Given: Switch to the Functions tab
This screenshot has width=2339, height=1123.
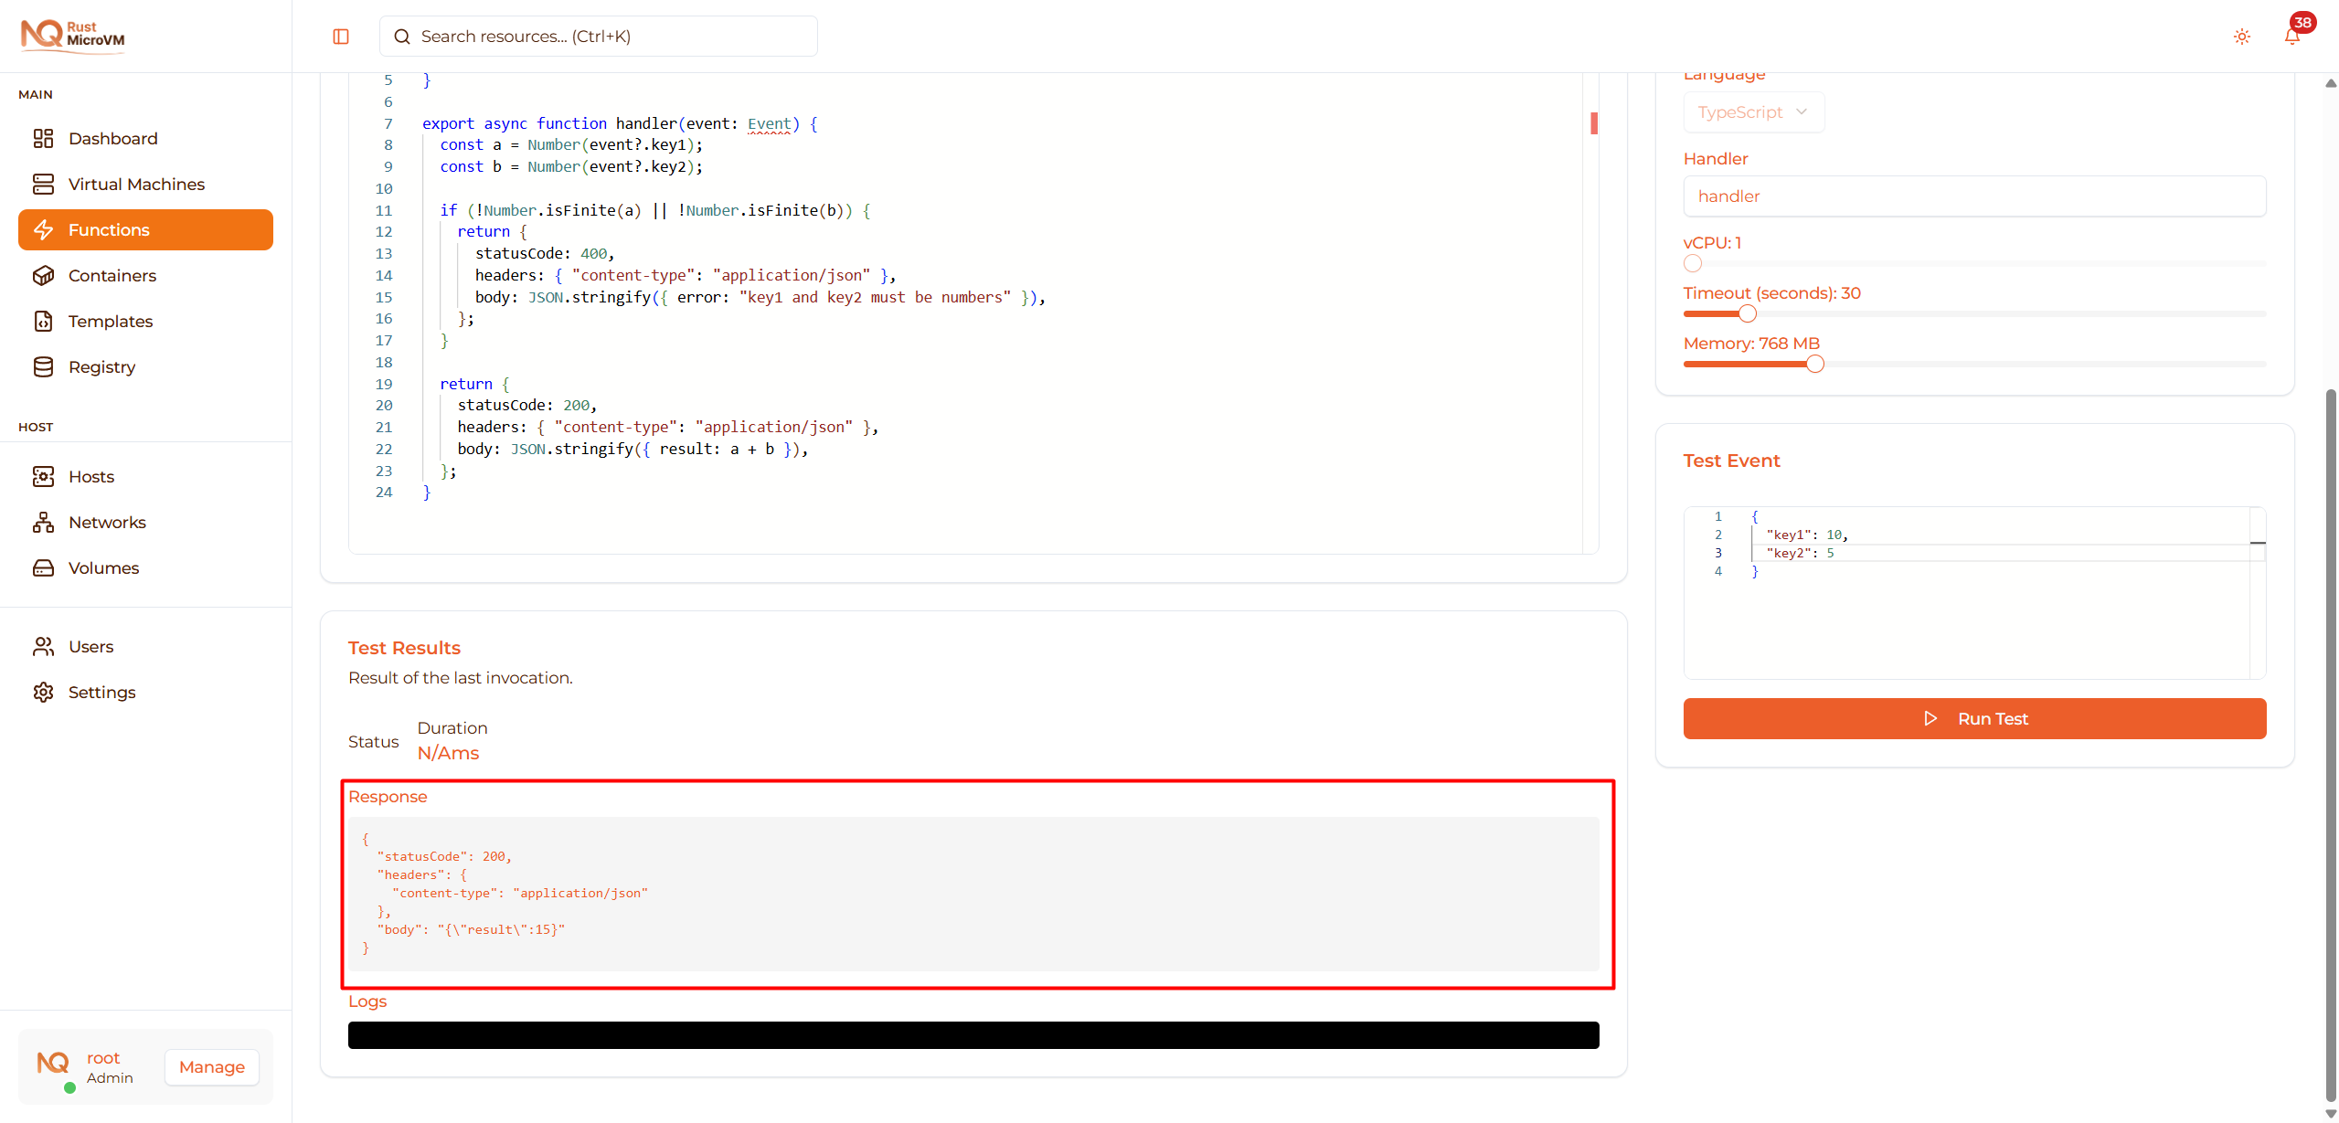Looking at the screenshot, I should (110, 229).
